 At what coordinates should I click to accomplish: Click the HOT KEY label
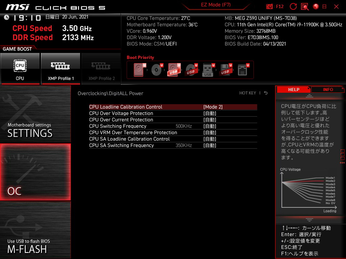click(248, 93)
